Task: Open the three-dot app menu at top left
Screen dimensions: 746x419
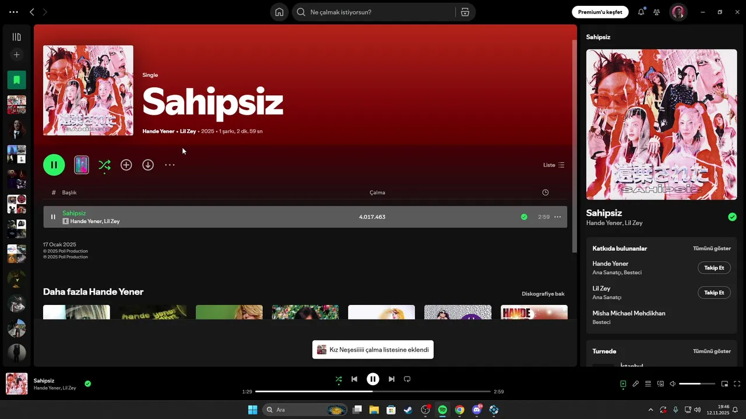Action: pos(13,12)
